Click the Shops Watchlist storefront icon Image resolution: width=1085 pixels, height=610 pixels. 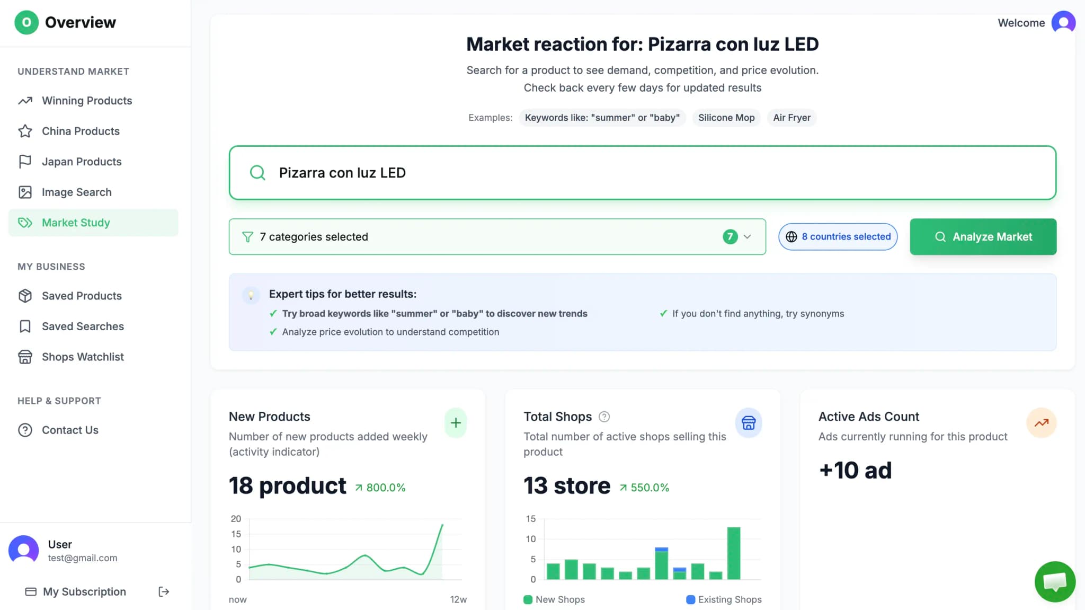click(25, 357)
